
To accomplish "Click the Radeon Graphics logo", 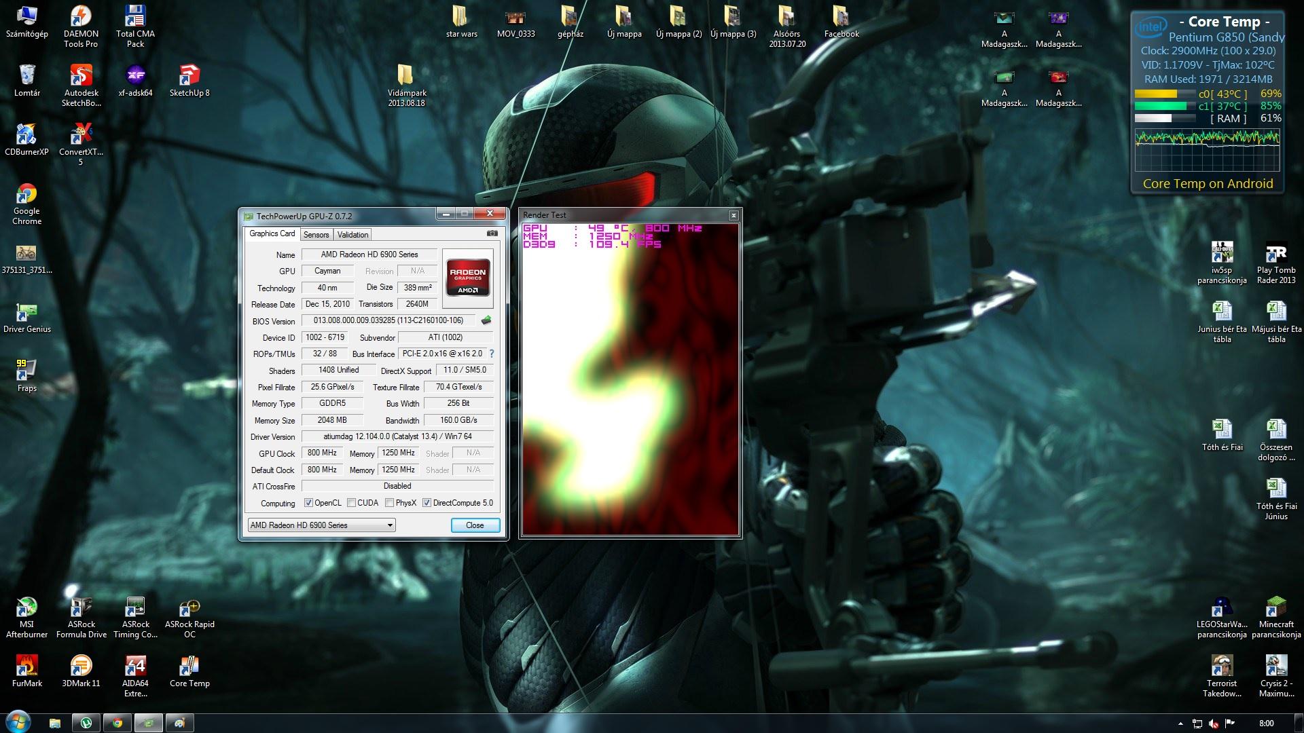I will point(468,278).
